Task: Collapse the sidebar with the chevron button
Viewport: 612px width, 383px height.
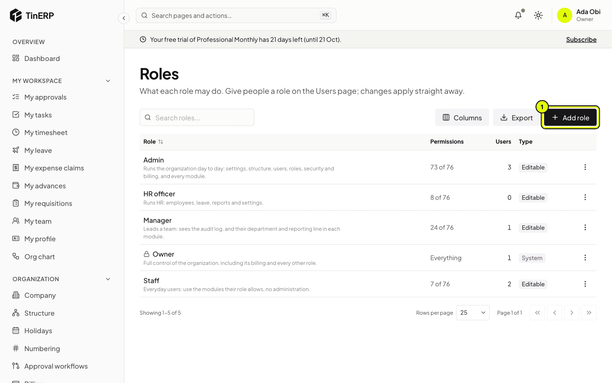Action: point(124,18)
